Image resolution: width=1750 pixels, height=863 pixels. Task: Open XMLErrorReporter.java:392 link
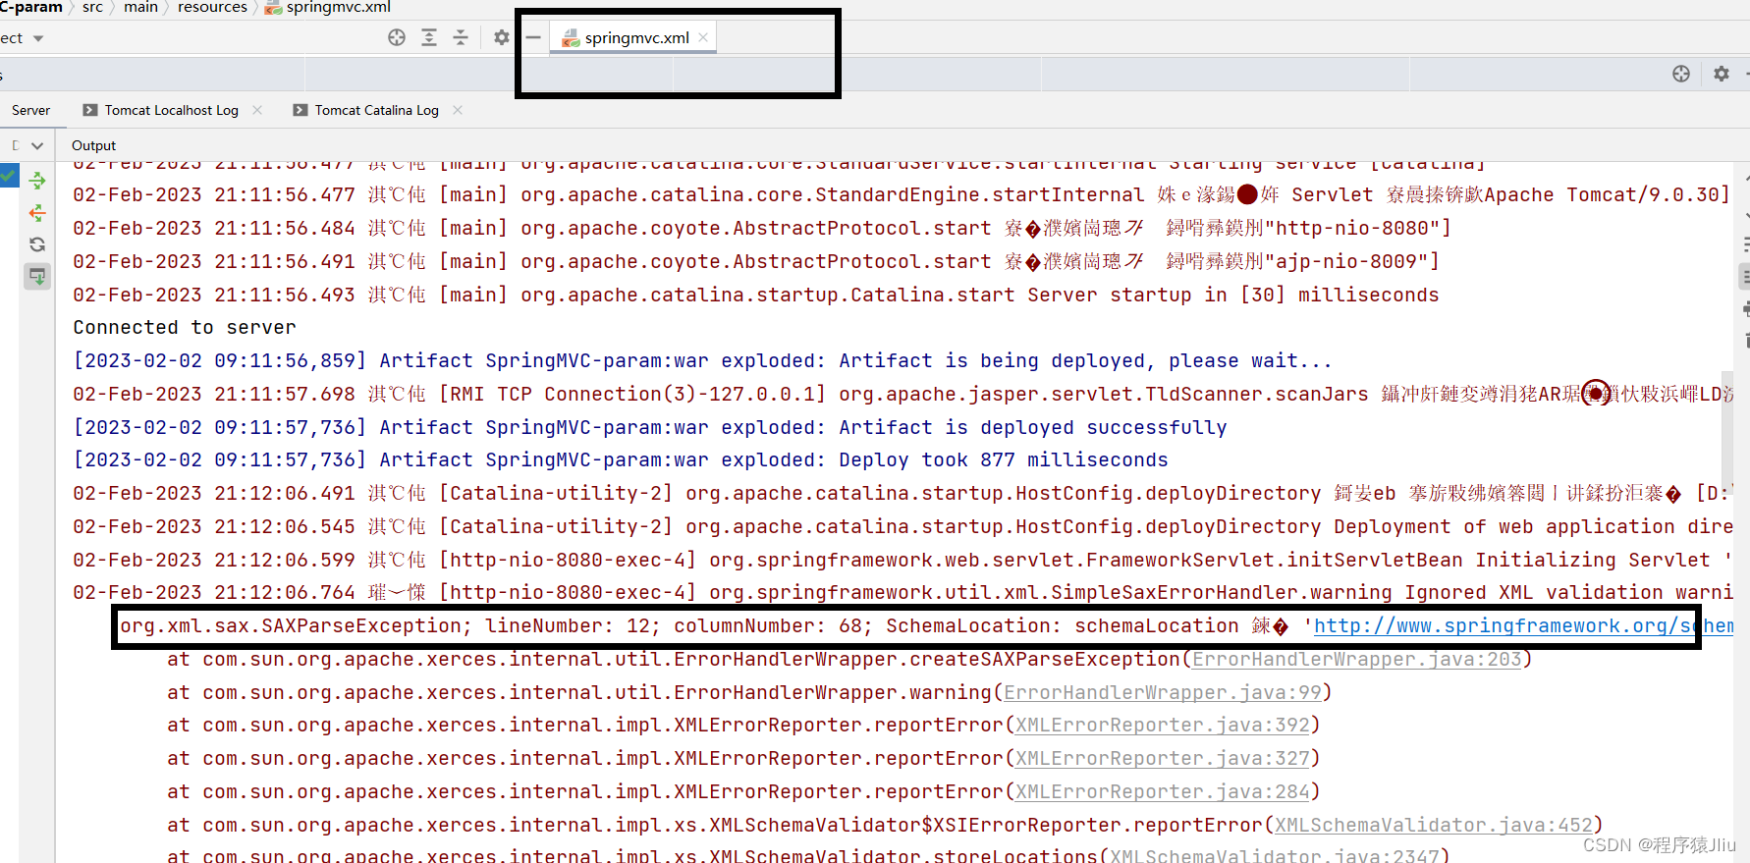pyautogui.click(x=1162, y=725)
